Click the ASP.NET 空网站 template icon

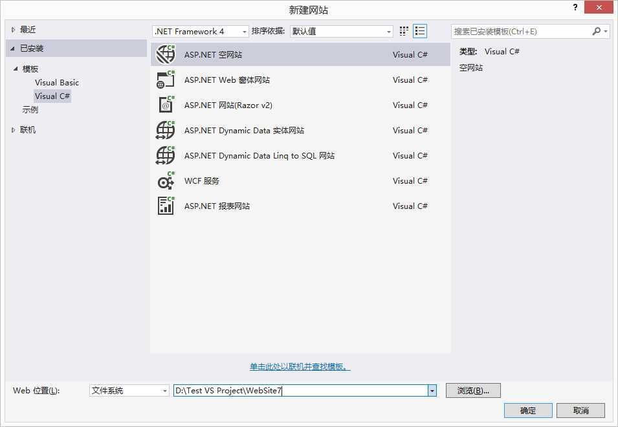pyautogui.click(x=166, y=54)
